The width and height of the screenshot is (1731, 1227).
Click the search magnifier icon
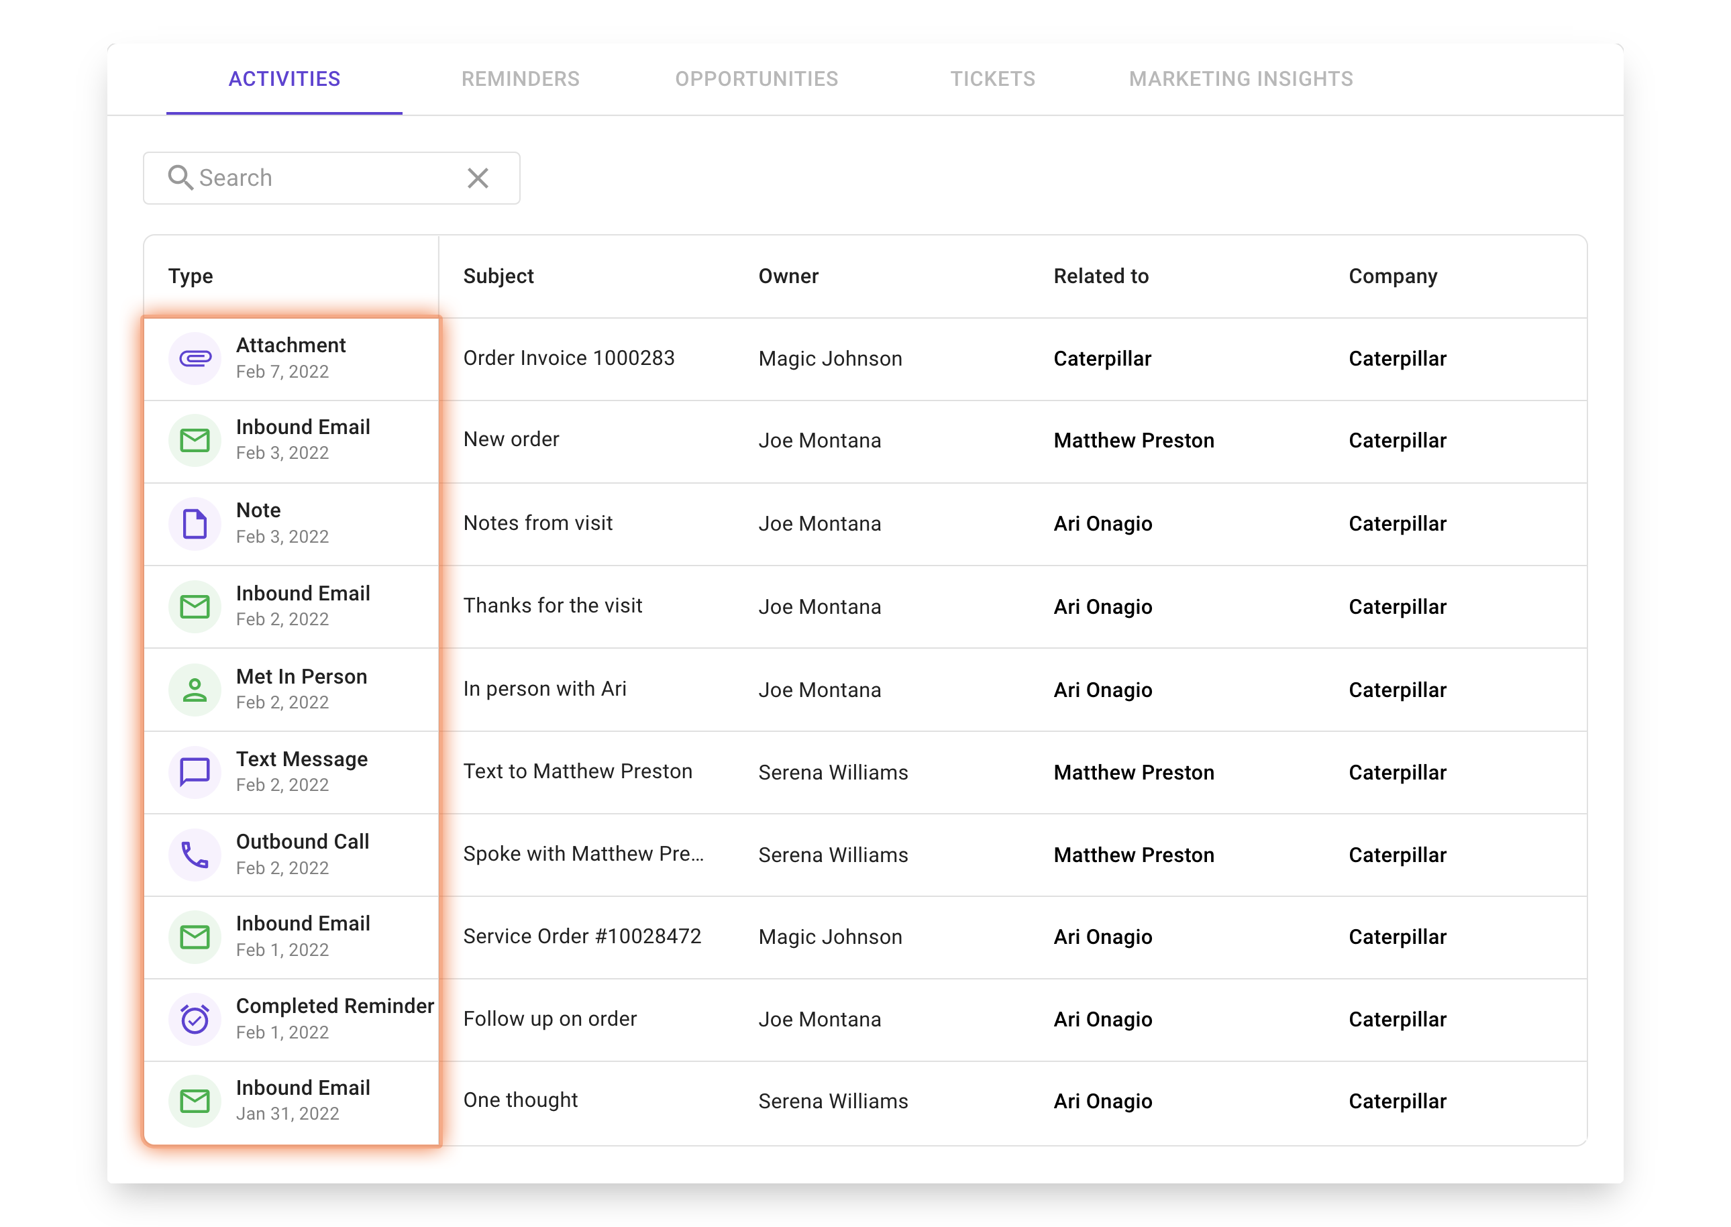(x=180, y=178)
